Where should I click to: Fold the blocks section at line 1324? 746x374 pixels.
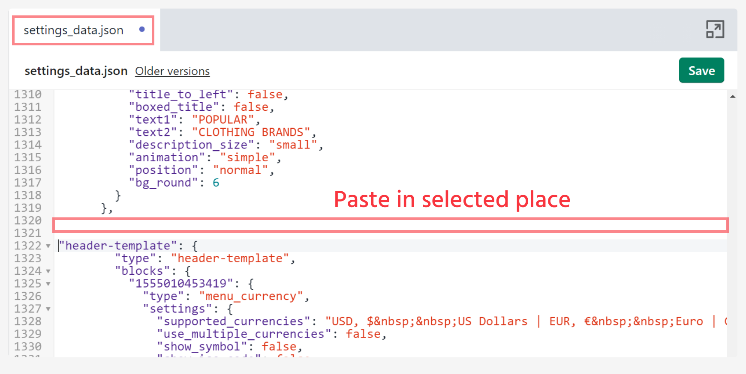tap(48, 271)
